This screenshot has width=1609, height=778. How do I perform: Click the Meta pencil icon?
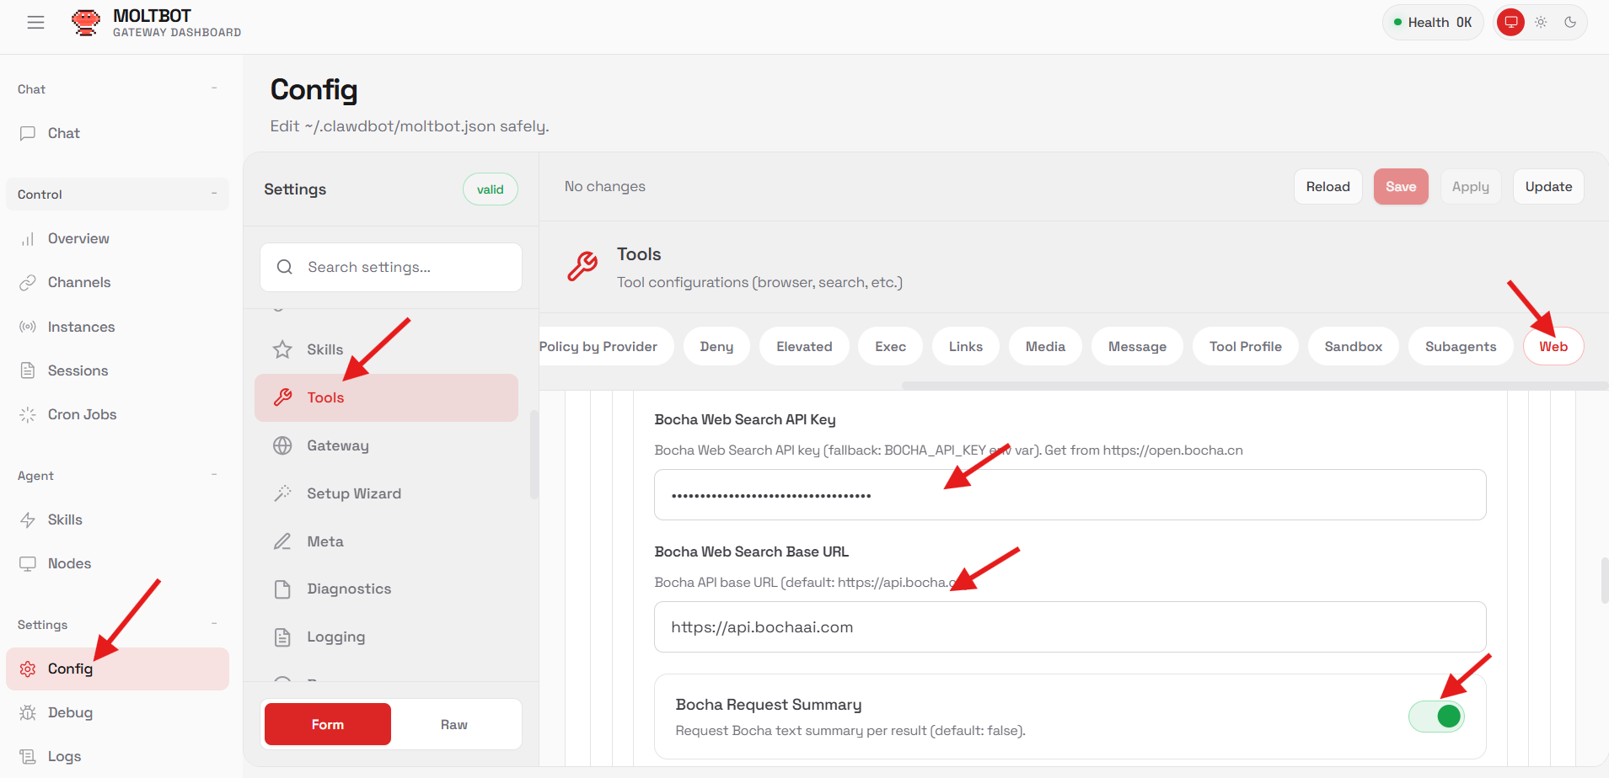tap(282, 541)
